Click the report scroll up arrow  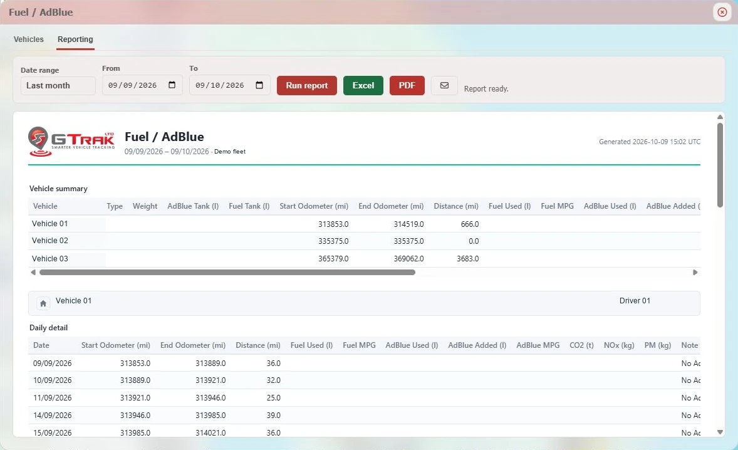pyautogui.click(x=720, y=117)
